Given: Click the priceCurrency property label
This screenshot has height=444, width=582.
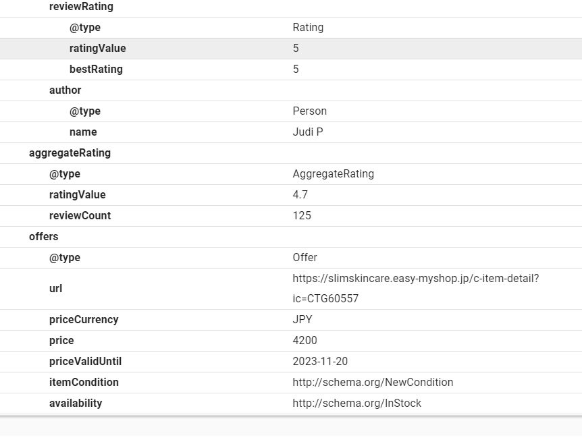Looking at the screenshot, I should click(84, 320).
